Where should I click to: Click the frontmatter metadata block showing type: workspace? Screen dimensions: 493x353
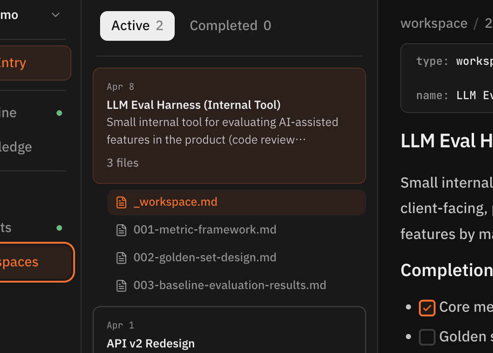(447, 78)
